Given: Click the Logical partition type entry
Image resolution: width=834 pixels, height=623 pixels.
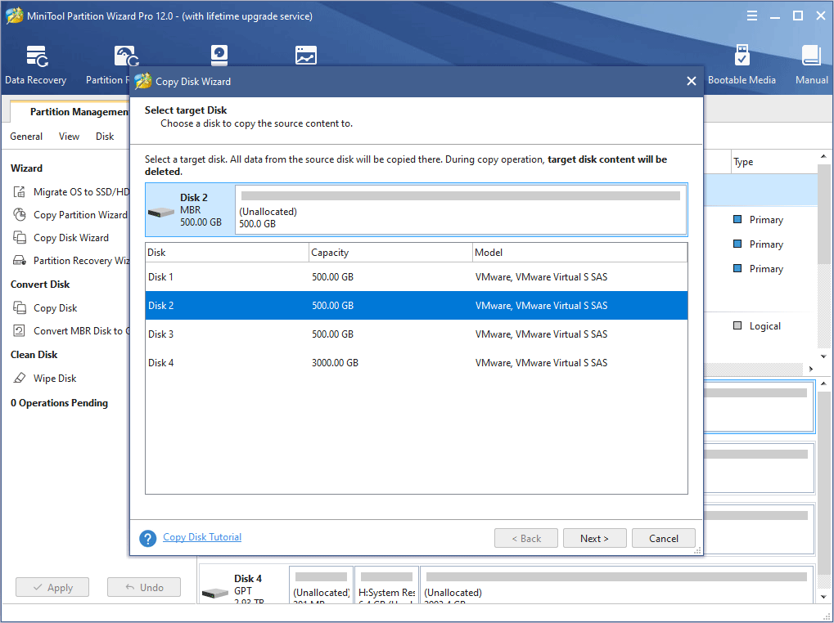Looking at the screenshot, I should point(757,326).
